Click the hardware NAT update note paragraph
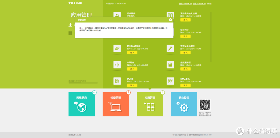Viewport: 280px width, 138px height. tap(123, 29)
